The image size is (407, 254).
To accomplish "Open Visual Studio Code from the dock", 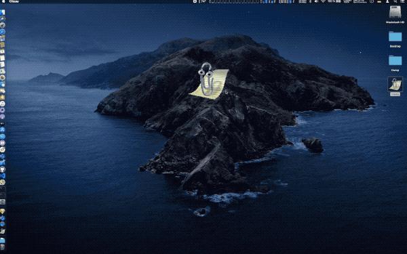I will click(2, 175).
